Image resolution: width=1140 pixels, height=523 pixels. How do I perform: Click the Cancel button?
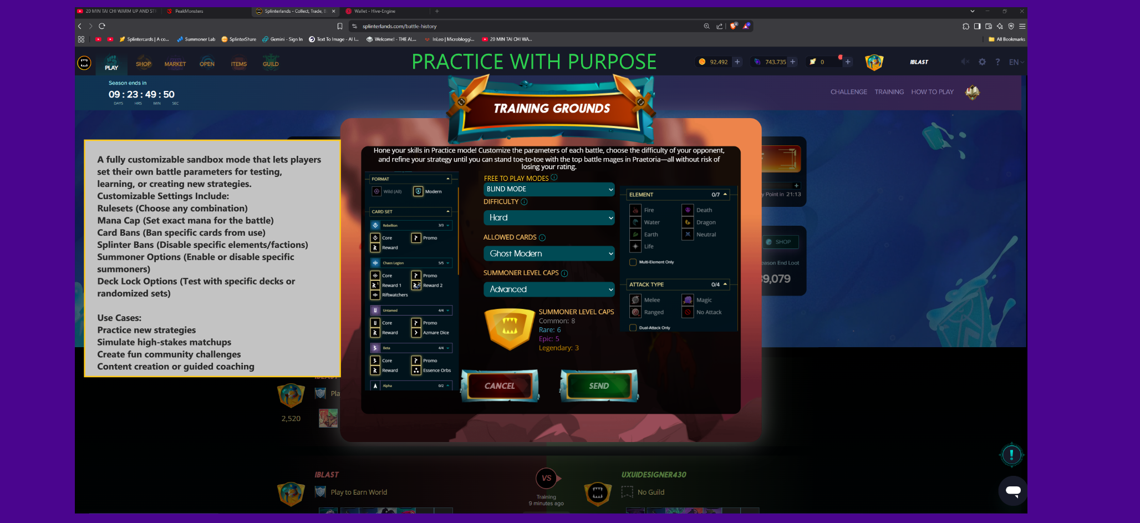click(x=500, y=386)
